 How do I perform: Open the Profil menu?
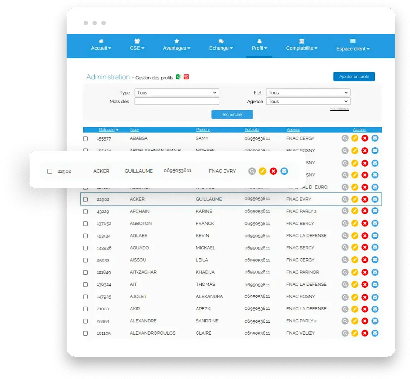(259, 45)
